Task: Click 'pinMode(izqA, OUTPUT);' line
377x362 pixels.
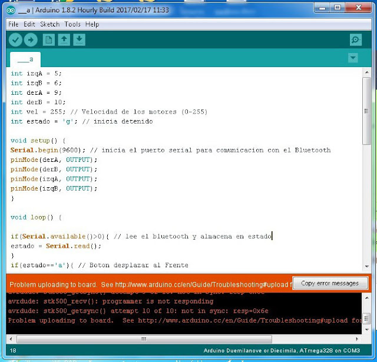Action: [54, 179]
